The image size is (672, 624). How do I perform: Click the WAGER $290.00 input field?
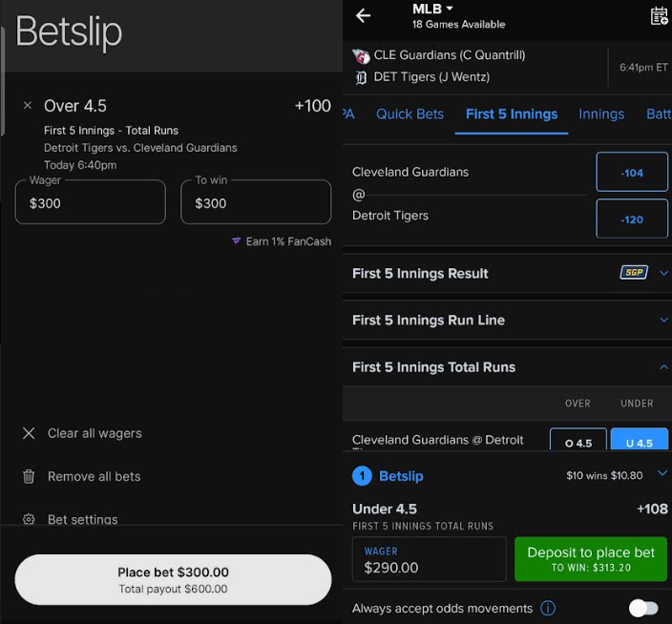429,559
